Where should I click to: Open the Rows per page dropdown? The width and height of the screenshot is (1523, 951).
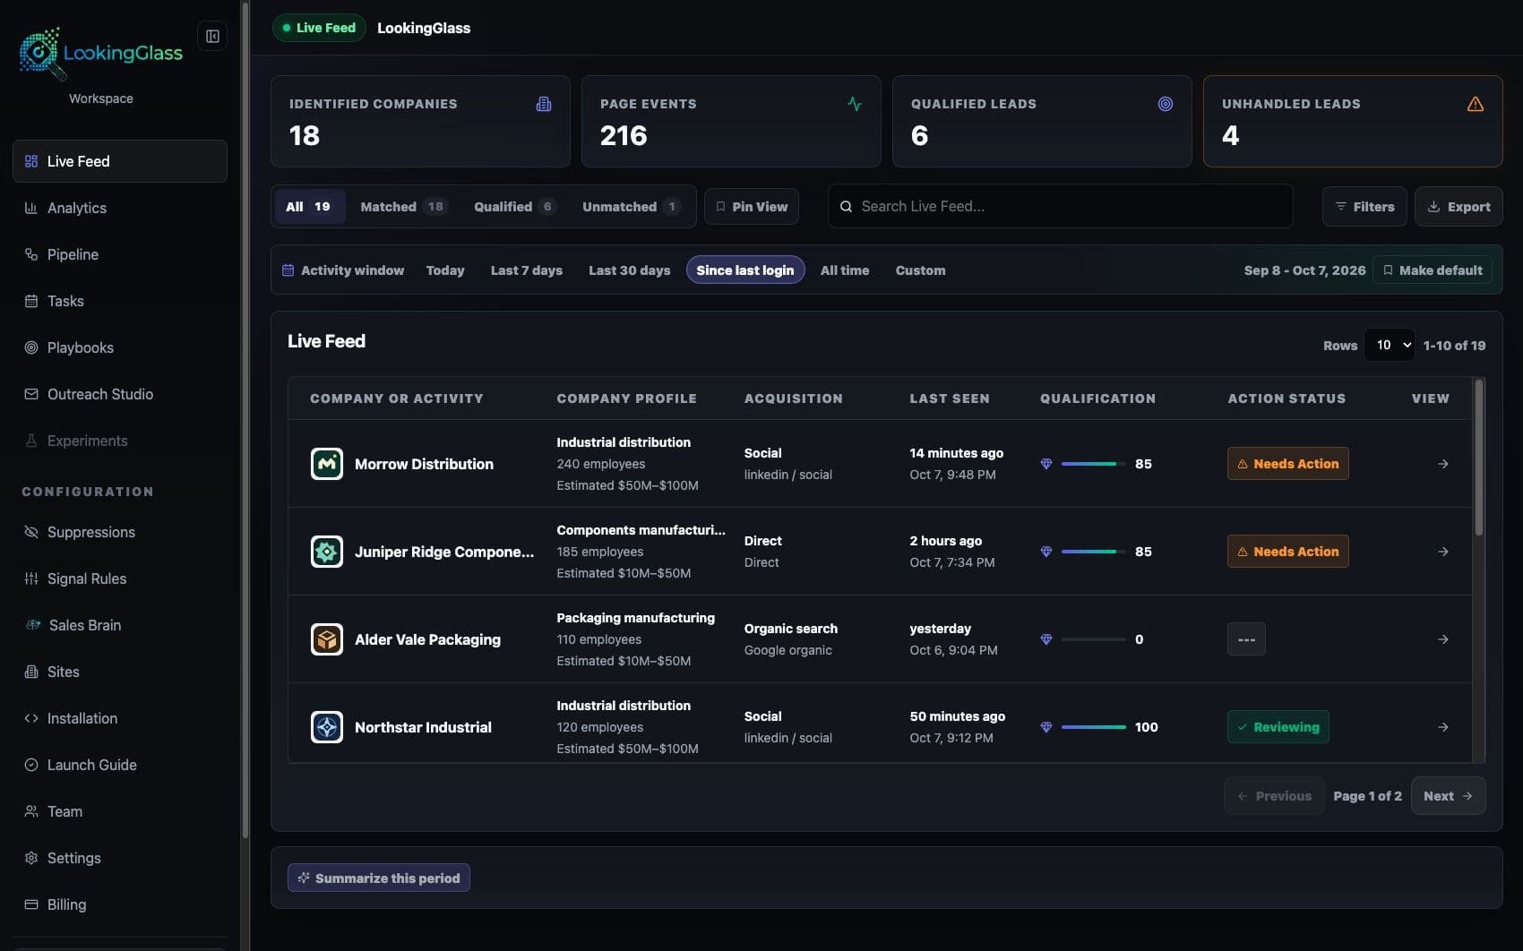click(x=1390, y=345)
